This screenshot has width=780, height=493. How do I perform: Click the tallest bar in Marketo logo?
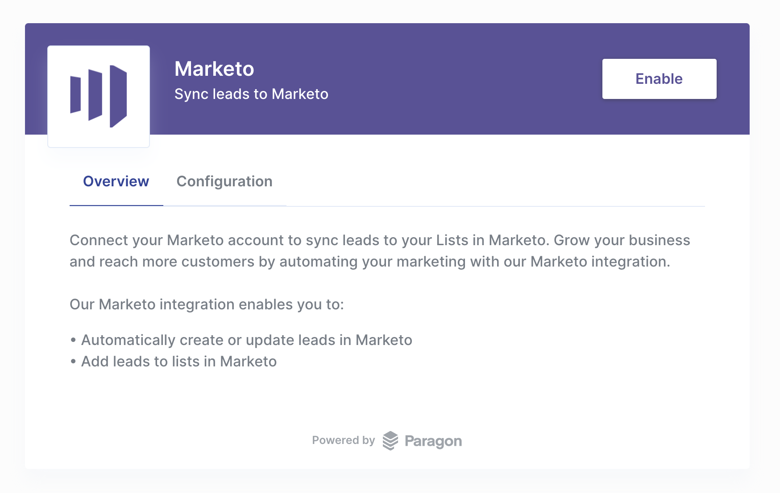click(118, 96)
